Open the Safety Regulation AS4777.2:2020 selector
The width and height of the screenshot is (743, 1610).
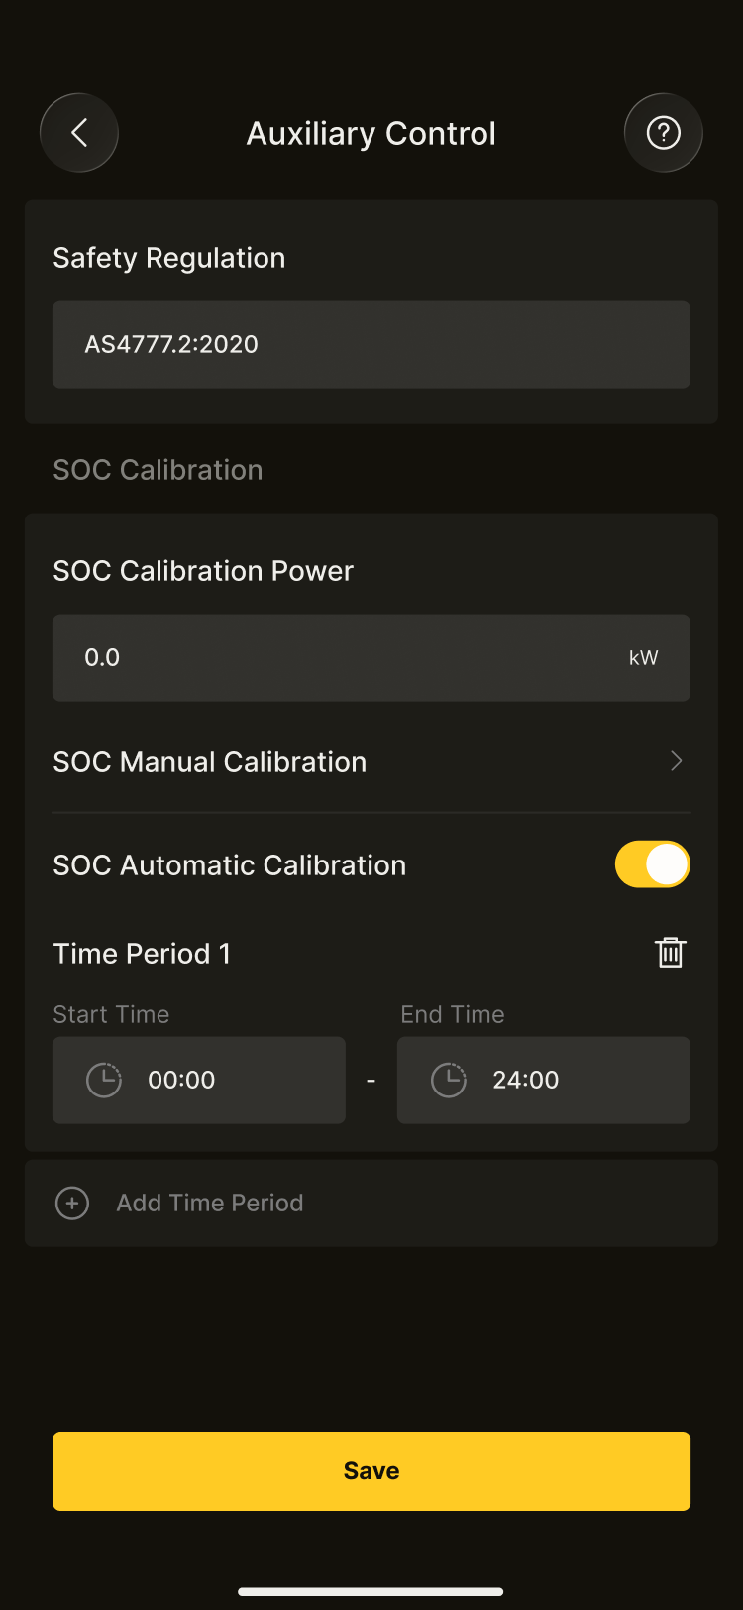click(371, 344)
